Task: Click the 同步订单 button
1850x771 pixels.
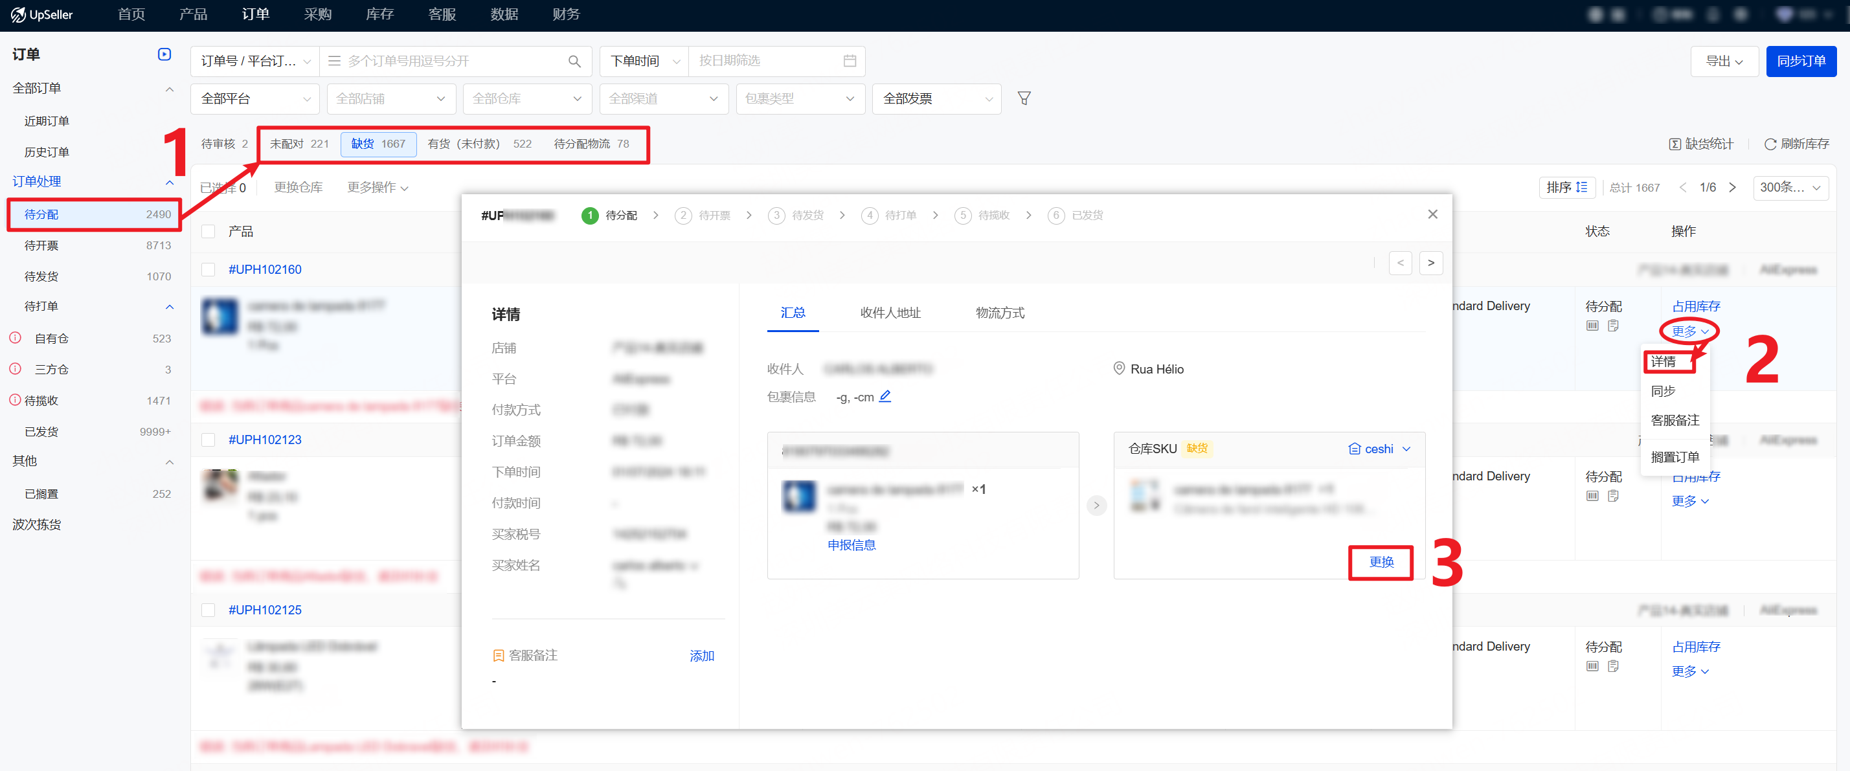Action: click(x=1800, y=61)
